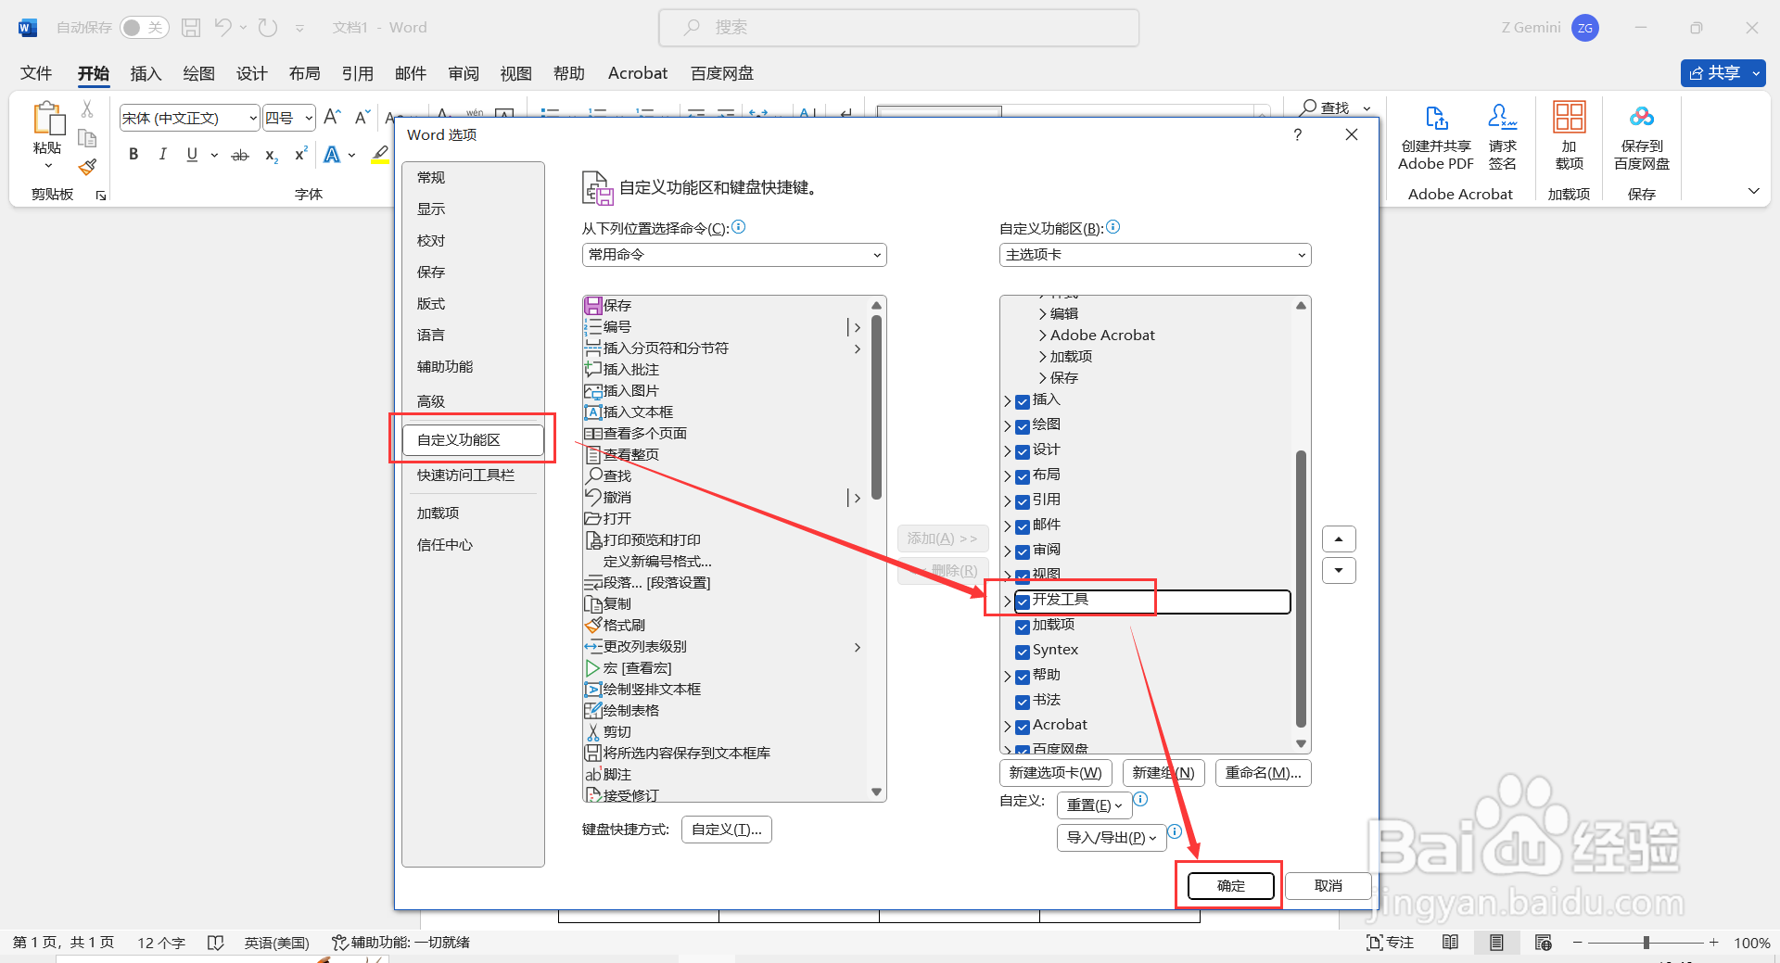Viewport: 1780px width, 963px height.
Task: Click the Save disk icon in the title bar
Action: click(x=191, y=28)
